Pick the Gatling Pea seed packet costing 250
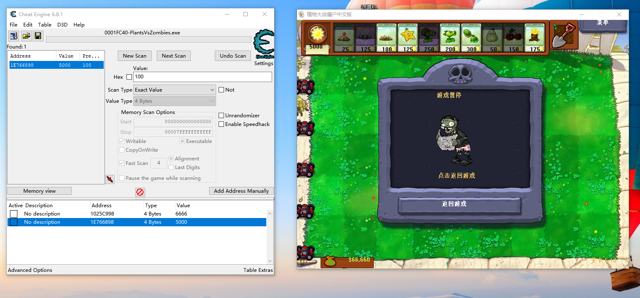The width and height of the screenshot is (640, 298). pyautogui.click(x=429, y=38)
